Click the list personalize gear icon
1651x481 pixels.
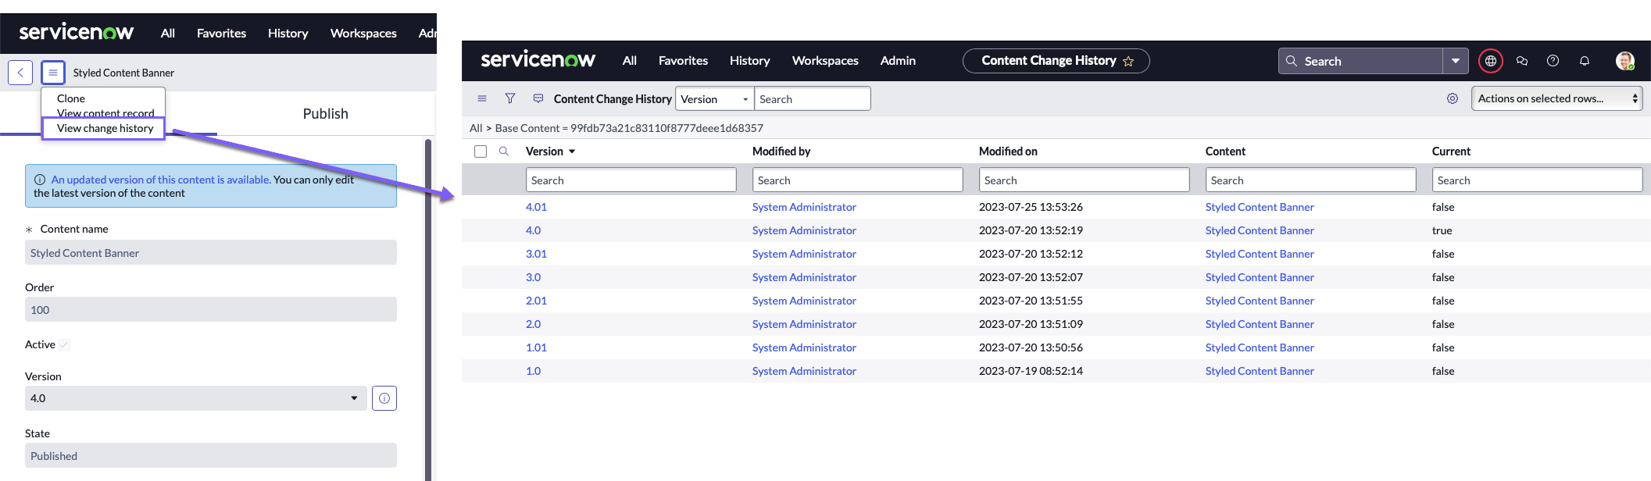click(1453, 98)
